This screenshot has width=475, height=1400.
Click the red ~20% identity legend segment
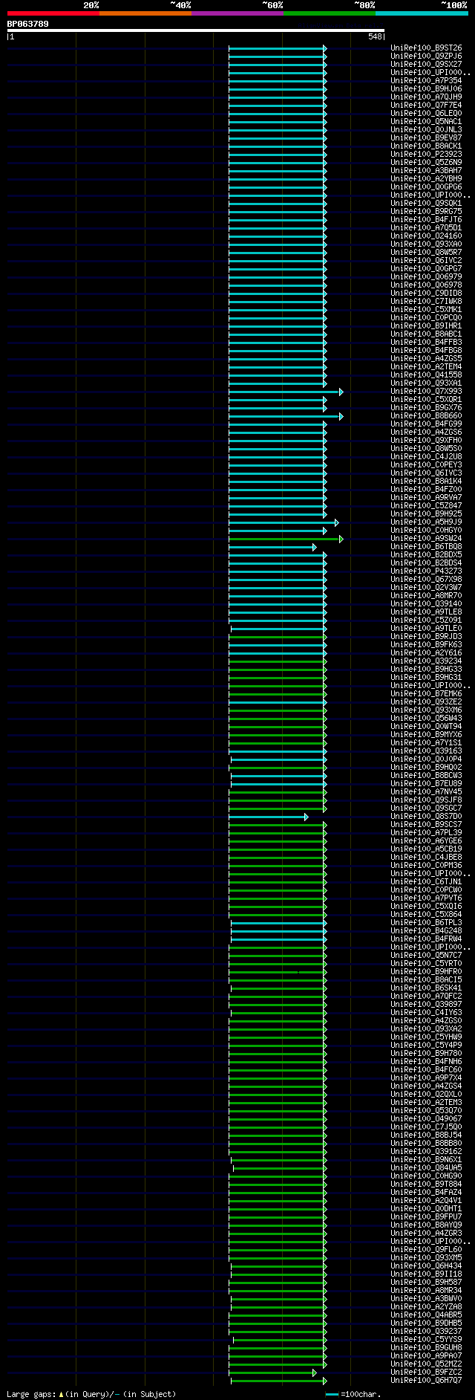[53, 13]
